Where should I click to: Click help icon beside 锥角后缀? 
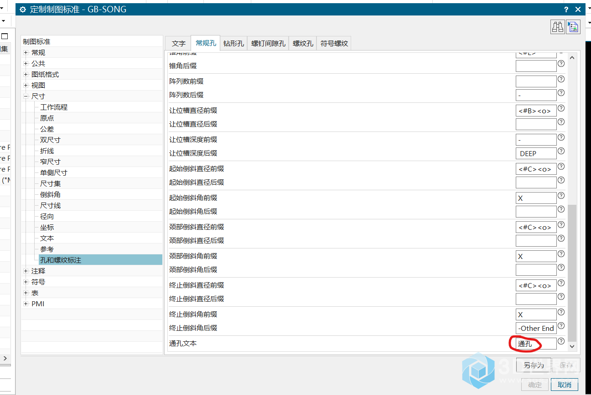[x=561, y=64]
